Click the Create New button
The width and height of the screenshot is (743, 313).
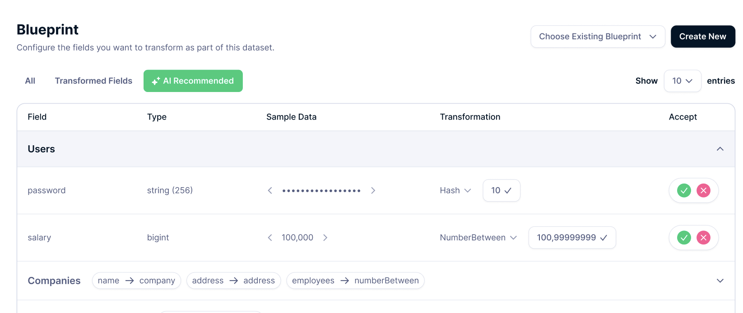coord(702,37)
